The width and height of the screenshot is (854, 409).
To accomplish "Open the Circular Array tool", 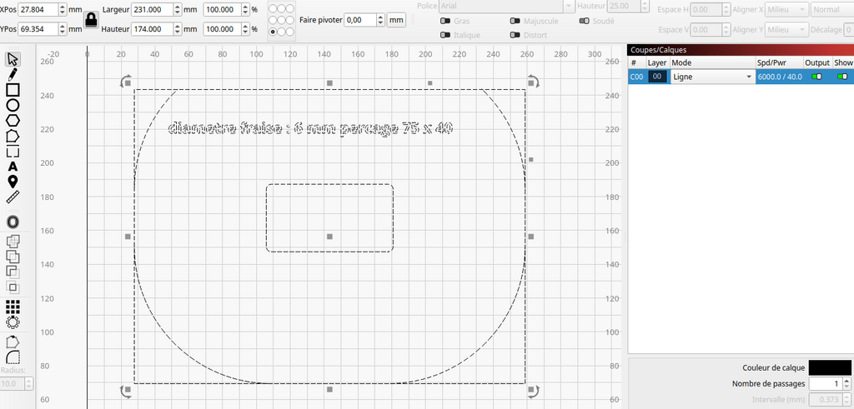I will (13, 322).
